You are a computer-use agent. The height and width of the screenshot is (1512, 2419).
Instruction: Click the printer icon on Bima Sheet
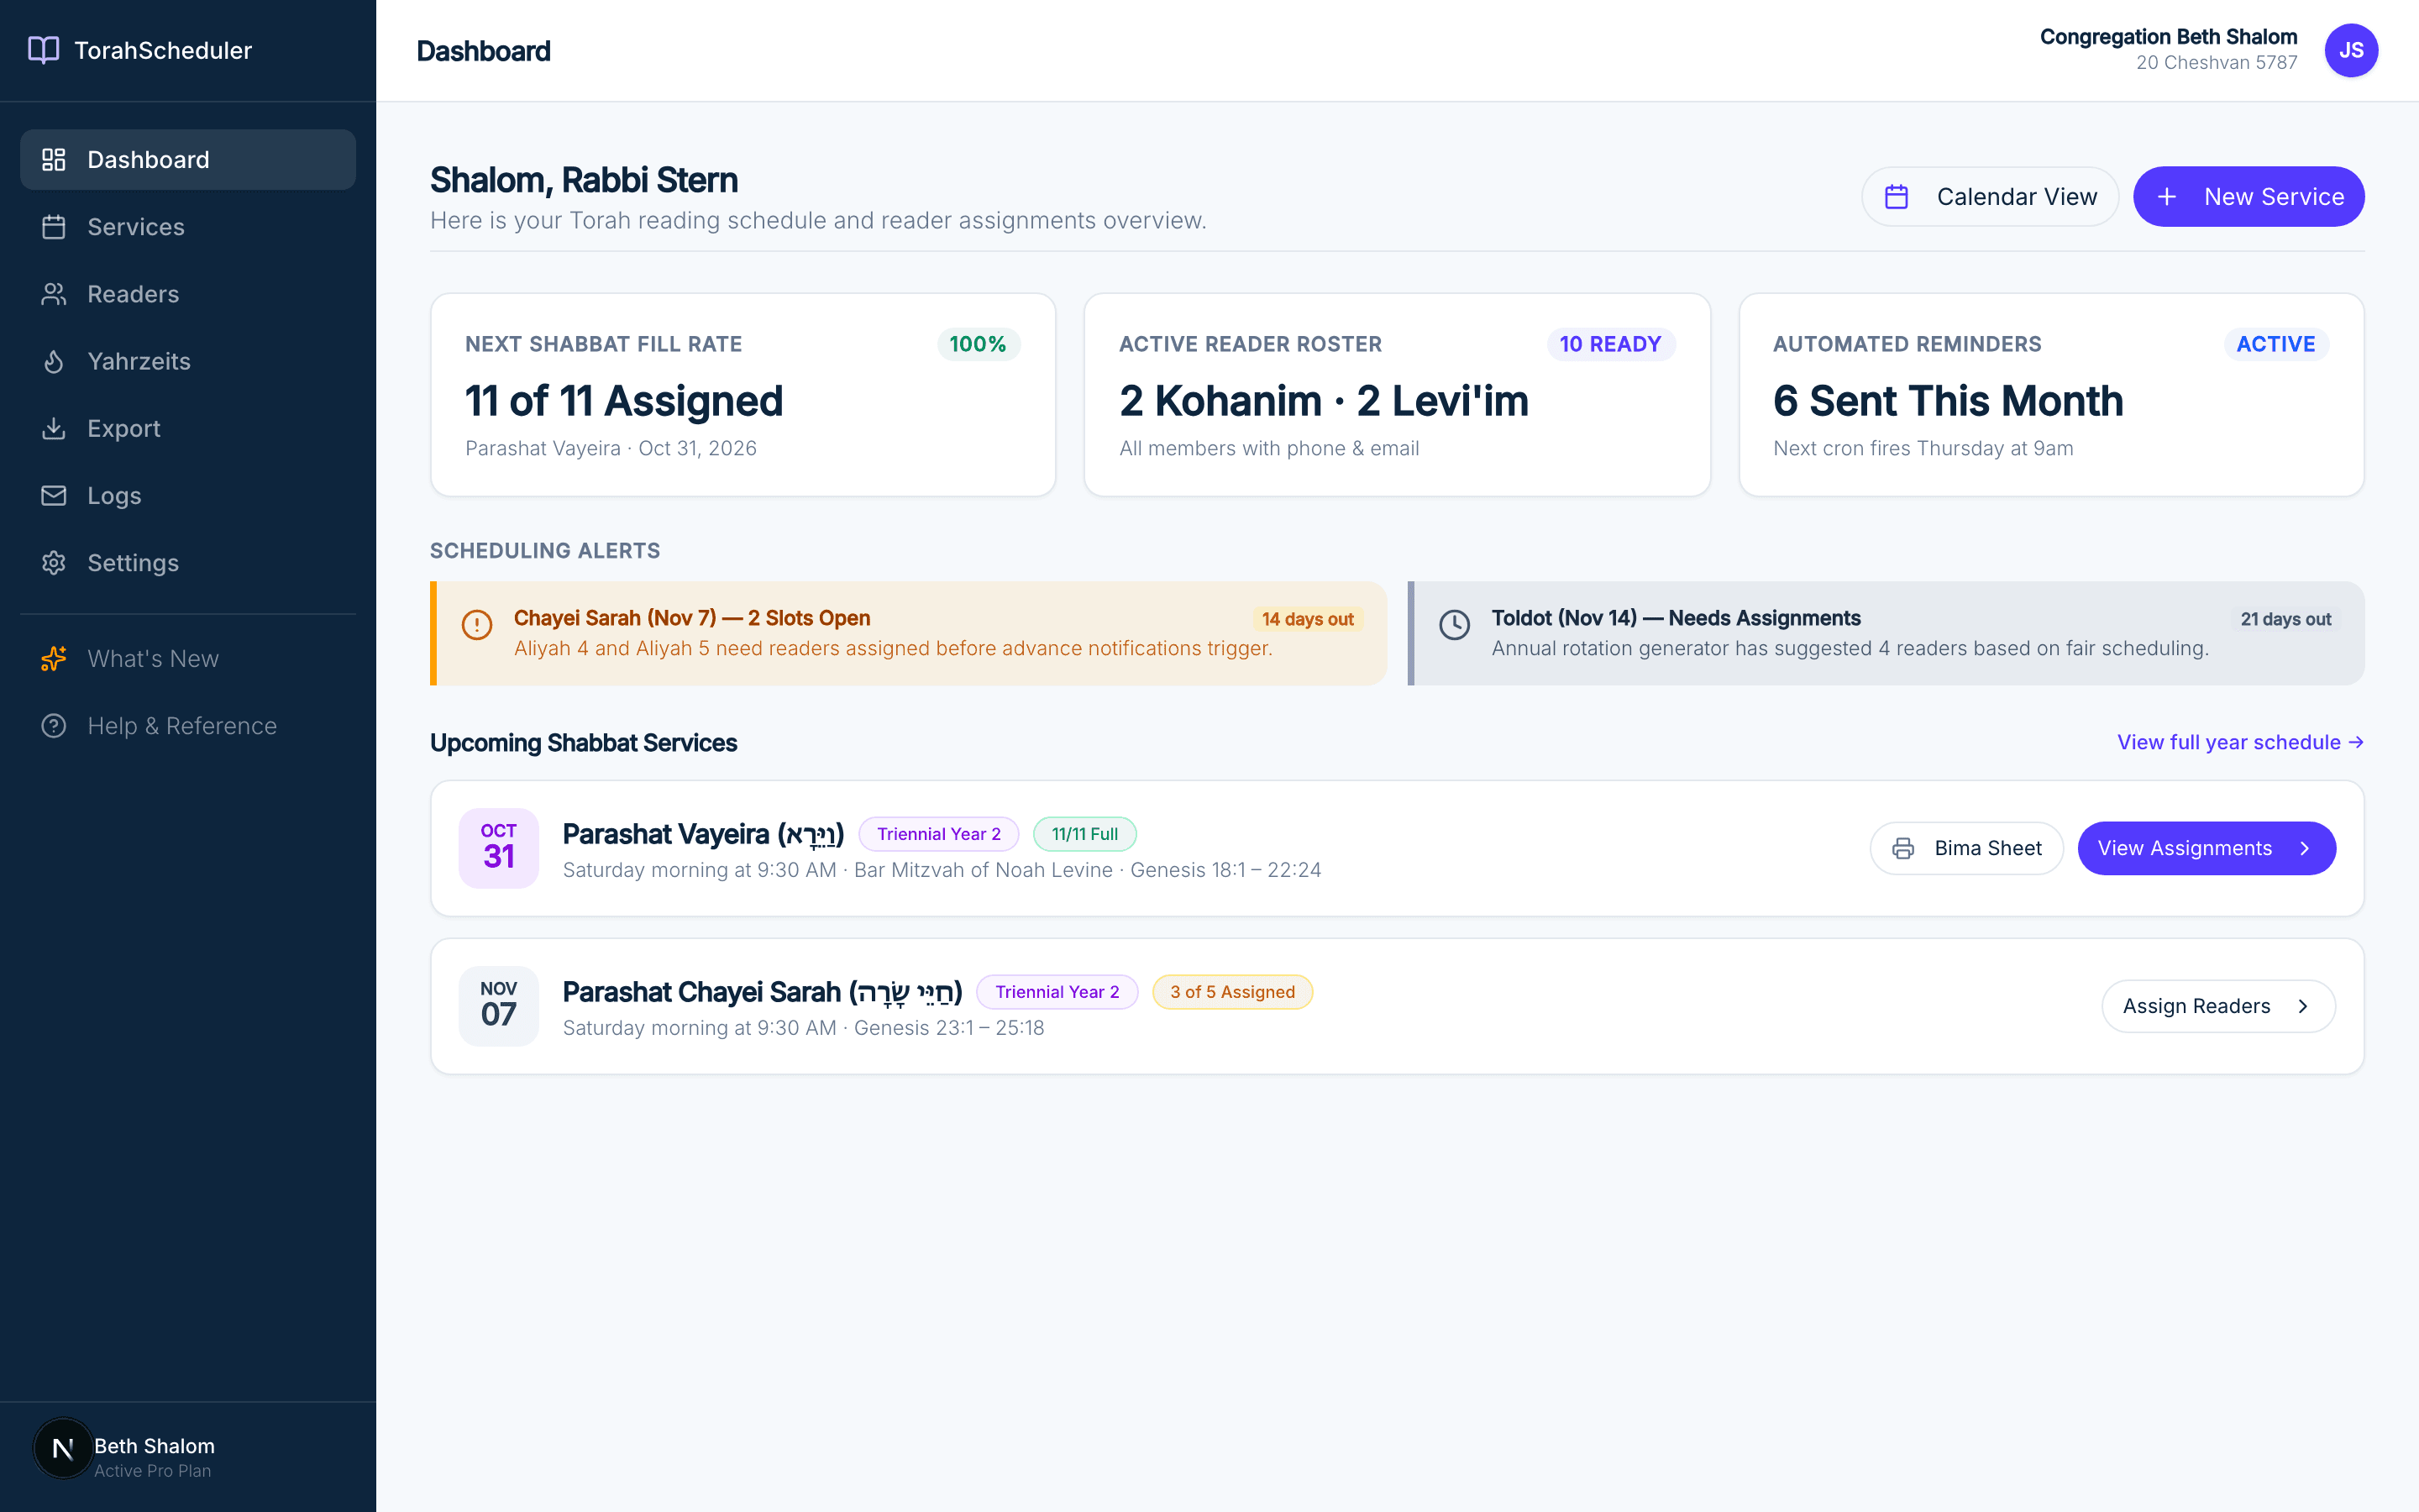(x=1903, y=848)
